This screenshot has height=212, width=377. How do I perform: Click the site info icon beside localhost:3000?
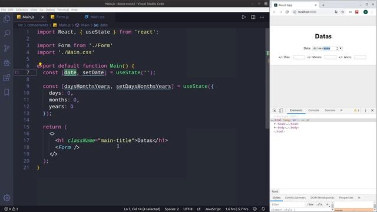pyautogui.click(x=295, y=12)
